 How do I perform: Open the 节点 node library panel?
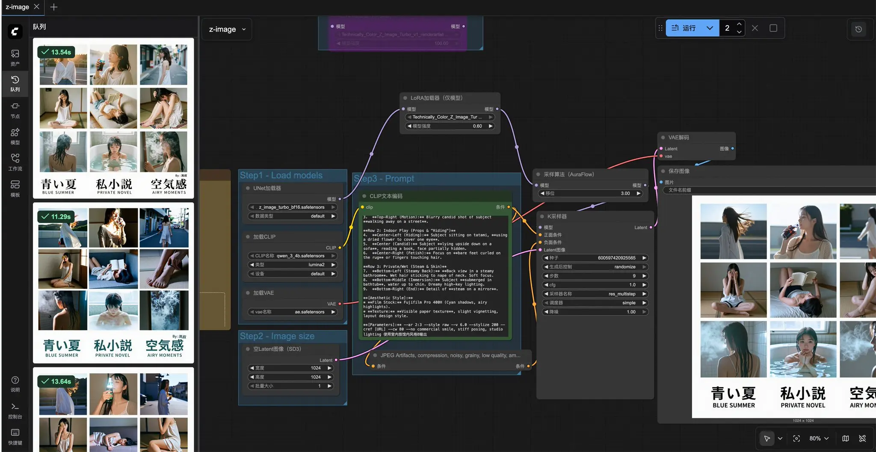(15, 110)
